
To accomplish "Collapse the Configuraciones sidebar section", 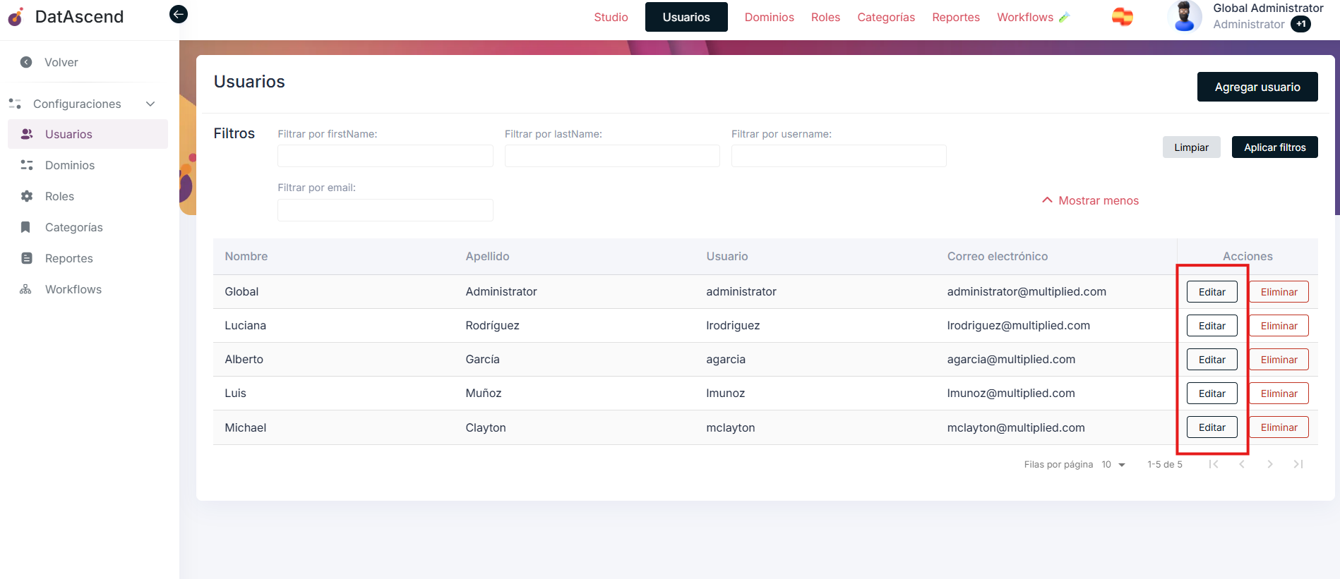I will [150, 104].
